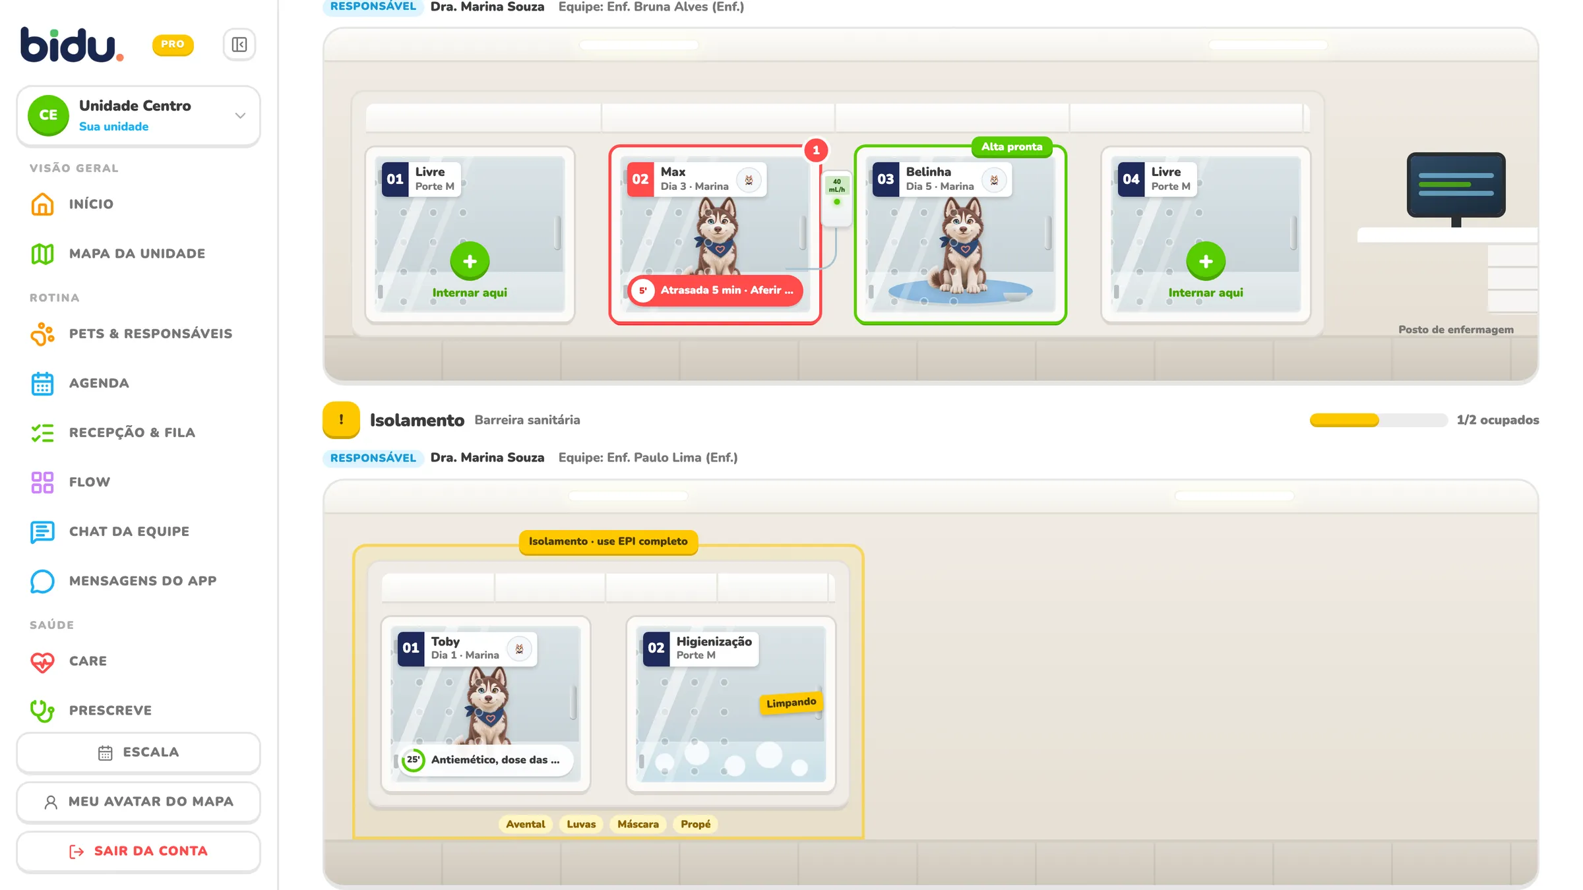Viewport: 1583px width, 890px height.
Task: Click the yellow Isolamento warning icon
Action: point(341,420)
